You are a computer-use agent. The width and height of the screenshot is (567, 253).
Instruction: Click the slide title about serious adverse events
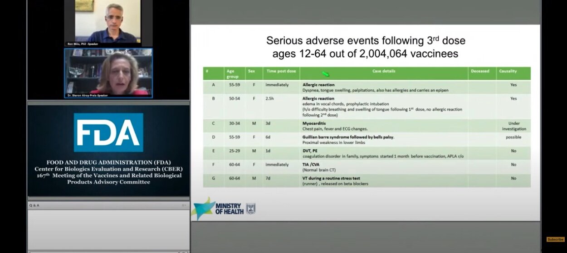(x=366, y=47)
